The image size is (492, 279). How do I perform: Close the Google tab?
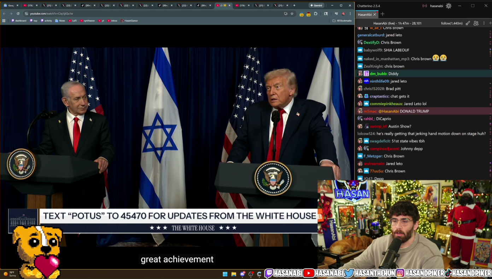click(x=17, y=5)
